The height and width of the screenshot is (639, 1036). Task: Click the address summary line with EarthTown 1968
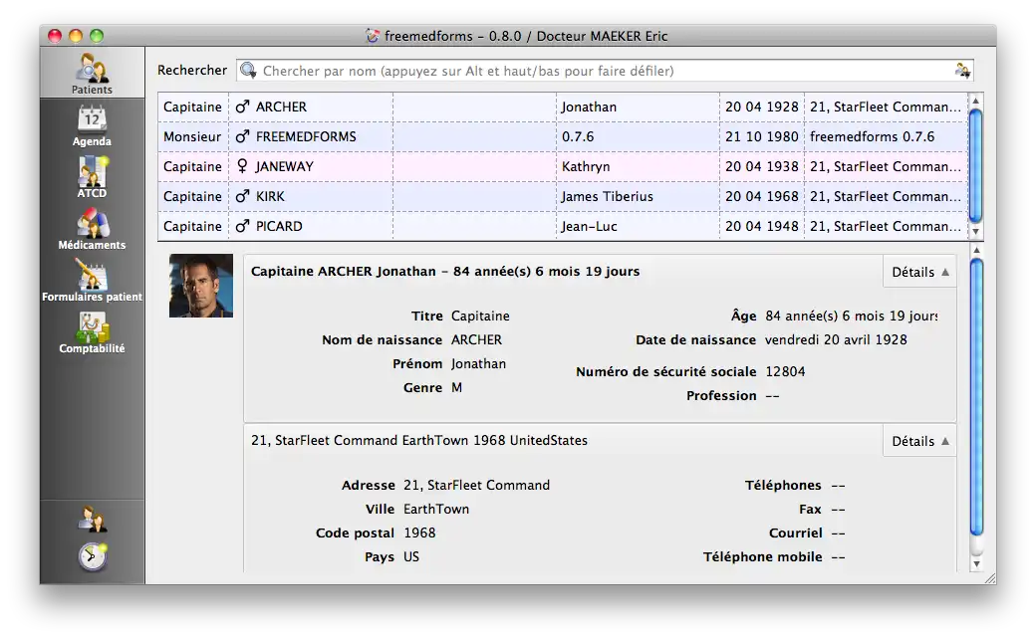tap(419, 440)
